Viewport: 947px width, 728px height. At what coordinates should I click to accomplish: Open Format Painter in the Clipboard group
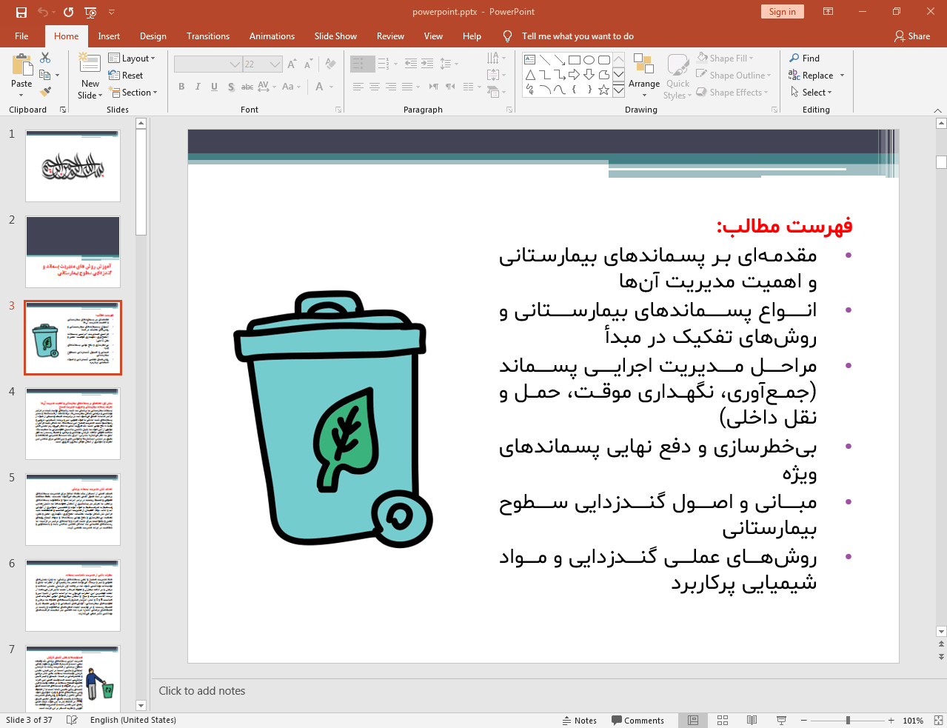(46, 90)
